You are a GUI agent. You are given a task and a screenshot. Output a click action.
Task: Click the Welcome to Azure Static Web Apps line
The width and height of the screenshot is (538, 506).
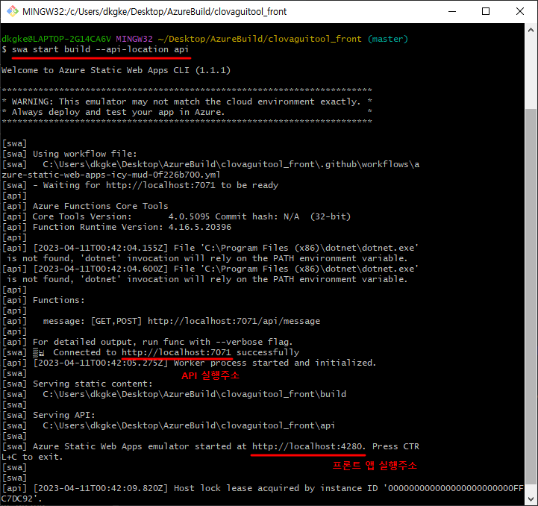point(116,70)
